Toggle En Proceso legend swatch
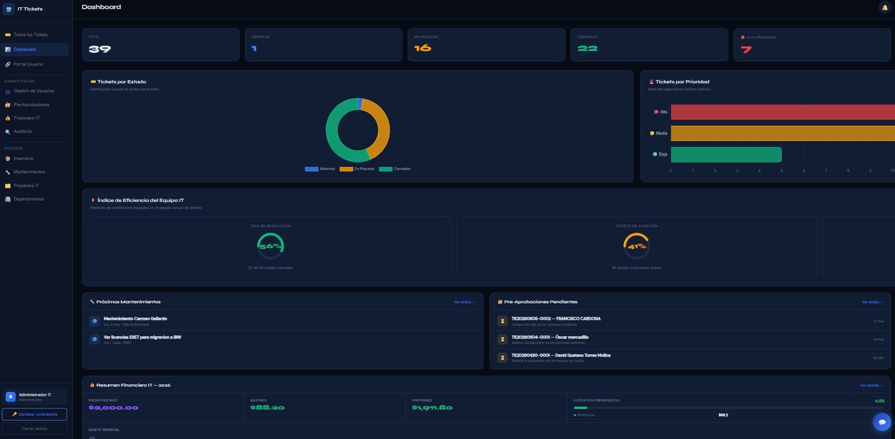Image resolution: width=895 pixels, height=439 pixels. tap(346, 169)
